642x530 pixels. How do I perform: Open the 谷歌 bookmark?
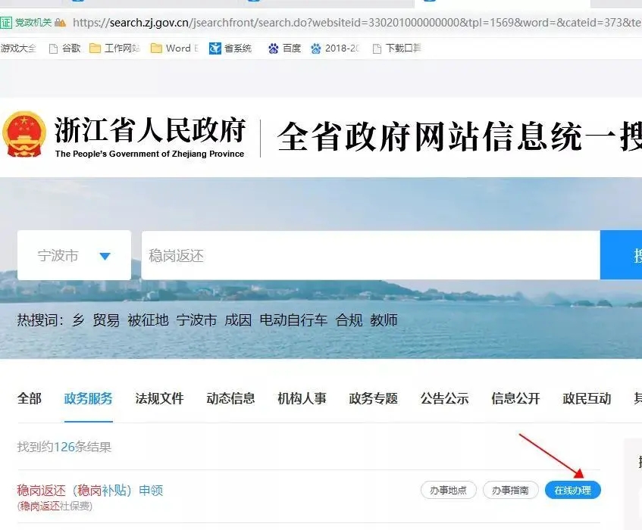64,48
